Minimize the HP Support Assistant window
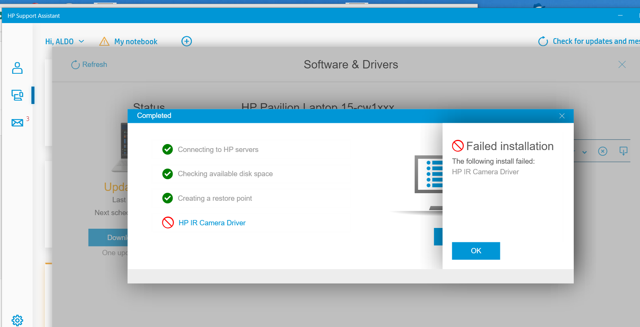The height and width of the screenshot is (327, 640). 620,15
